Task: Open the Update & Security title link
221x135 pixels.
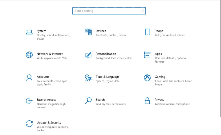Action: (x=49, y=123)
